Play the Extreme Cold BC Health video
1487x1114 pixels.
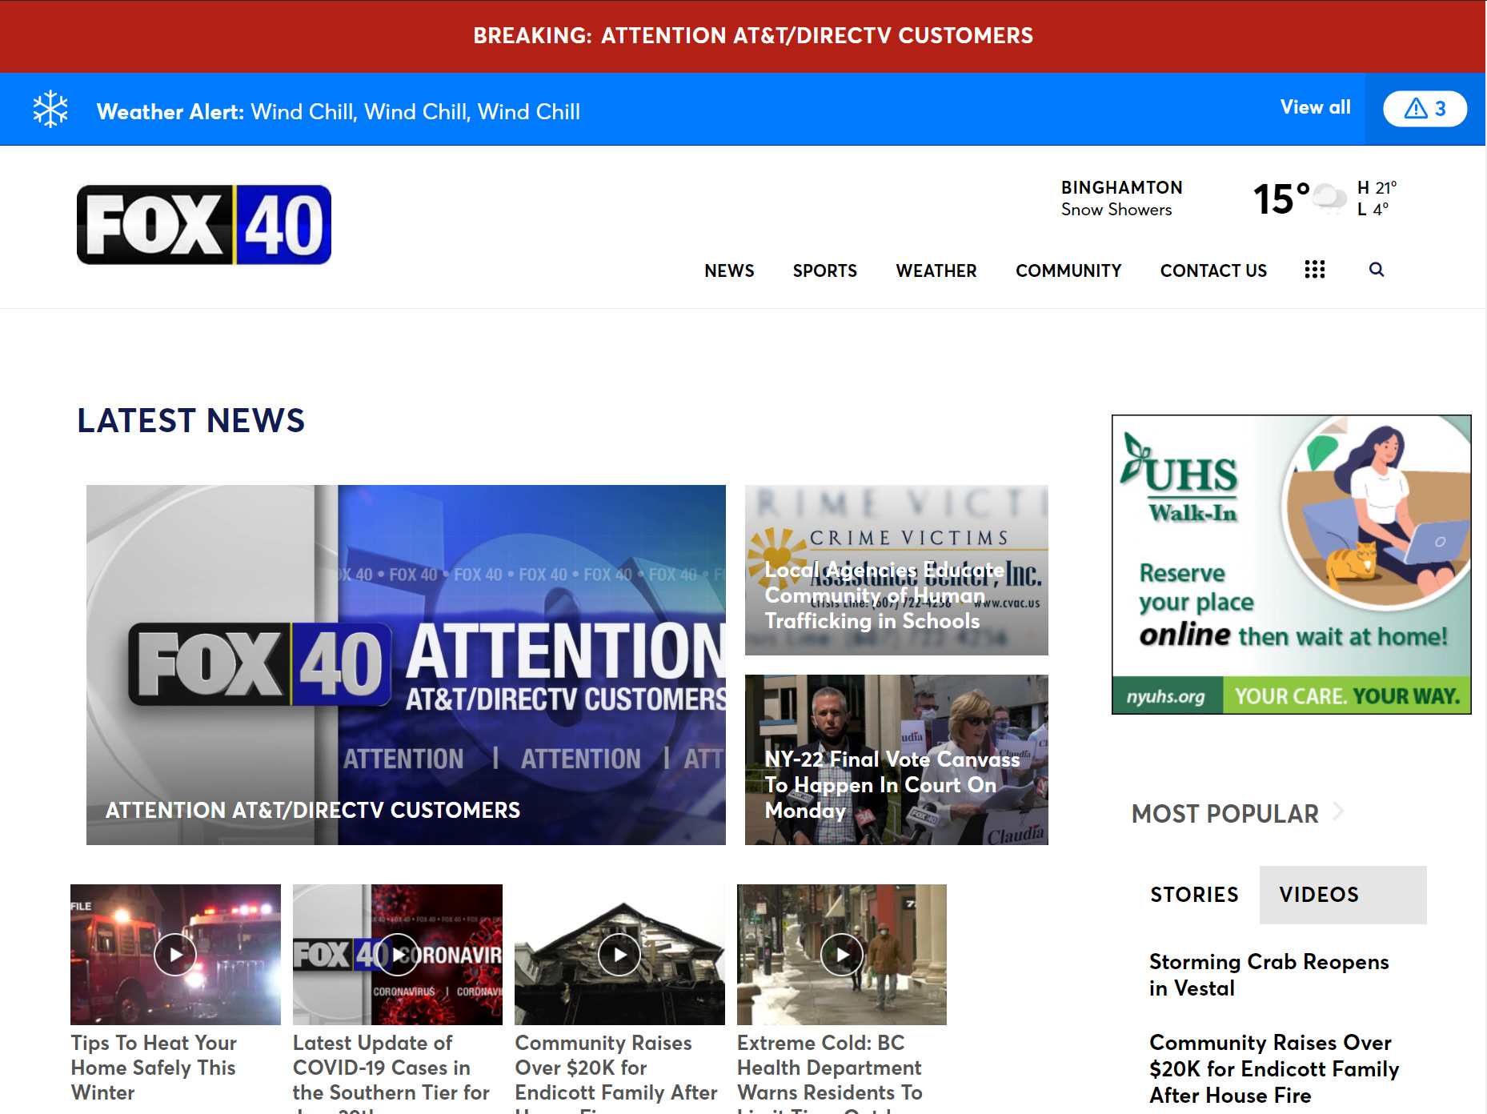point(842,955)
